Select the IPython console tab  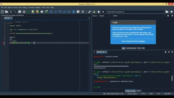(x=130, y=91)
